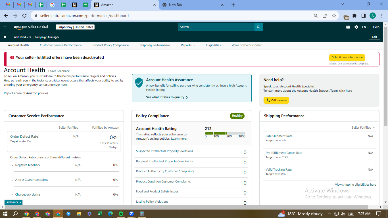Click the Order Defect Rate link
This screenshot has height=218, width=388.
(x=24, y=137)
